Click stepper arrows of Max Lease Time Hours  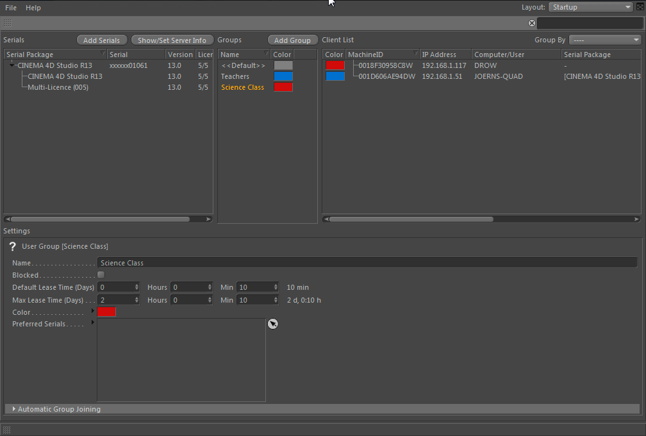tap(210, 300)
